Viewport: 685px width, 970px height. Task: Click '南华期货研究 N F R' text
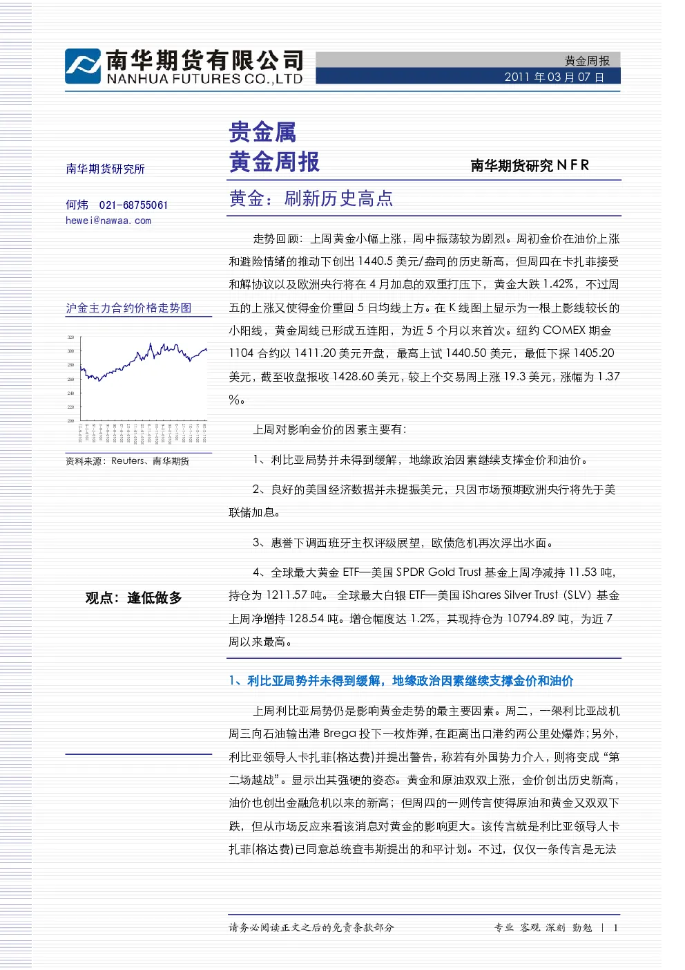(x=530, y=165)
